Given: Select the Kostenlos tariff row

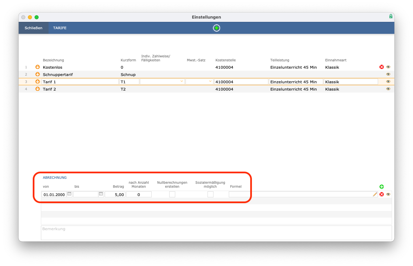Looking at the screenshot, I should (x=206, y=67).
